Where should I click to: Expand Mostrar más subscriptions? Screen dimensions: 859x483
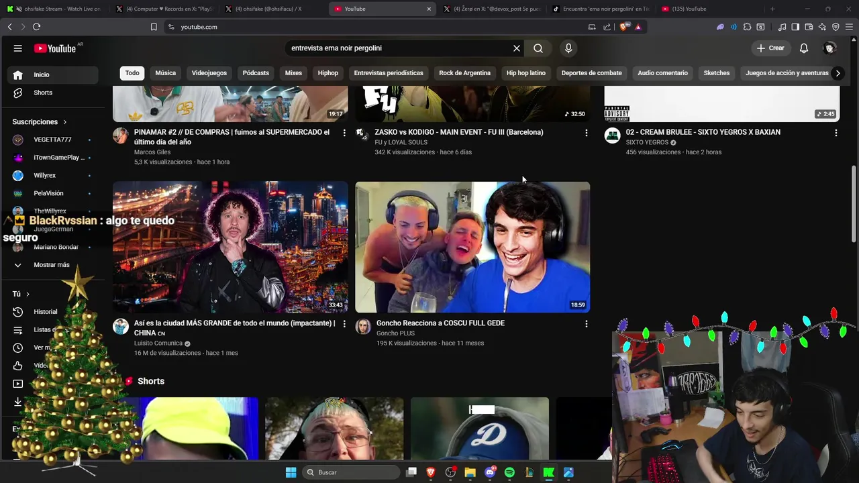[53, 265]
